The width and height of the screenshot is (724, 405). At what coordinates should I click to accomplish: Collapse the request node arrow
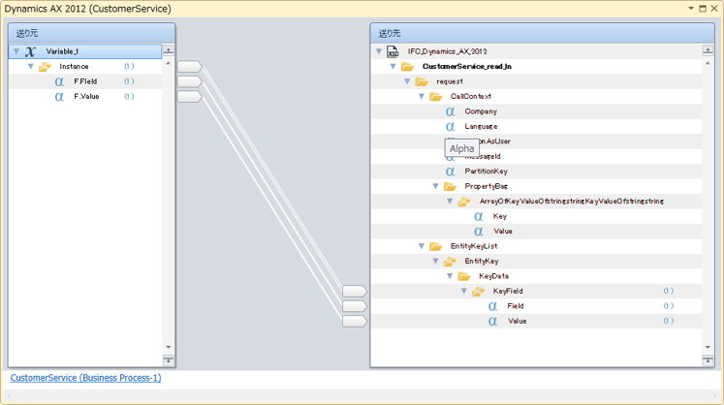click(407, 81)
